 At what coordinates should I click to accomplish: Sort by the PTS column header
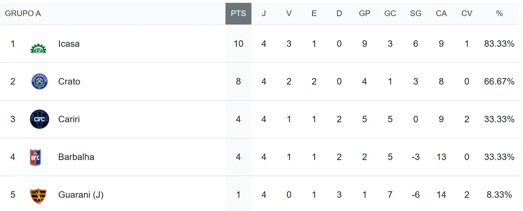click(238, 14)
